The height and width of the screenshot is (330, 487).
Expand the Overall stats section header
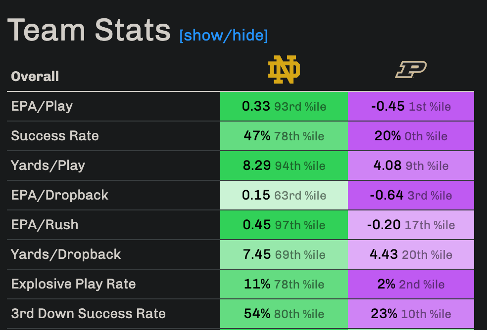35,77
